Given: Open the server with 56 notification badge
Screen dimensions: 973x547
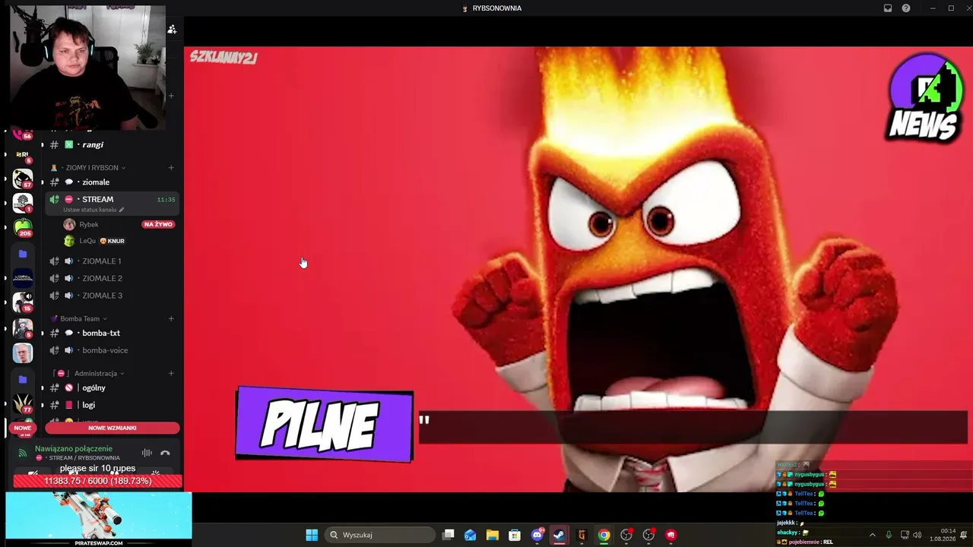Looking at the screenshot, I should (23, 133).
